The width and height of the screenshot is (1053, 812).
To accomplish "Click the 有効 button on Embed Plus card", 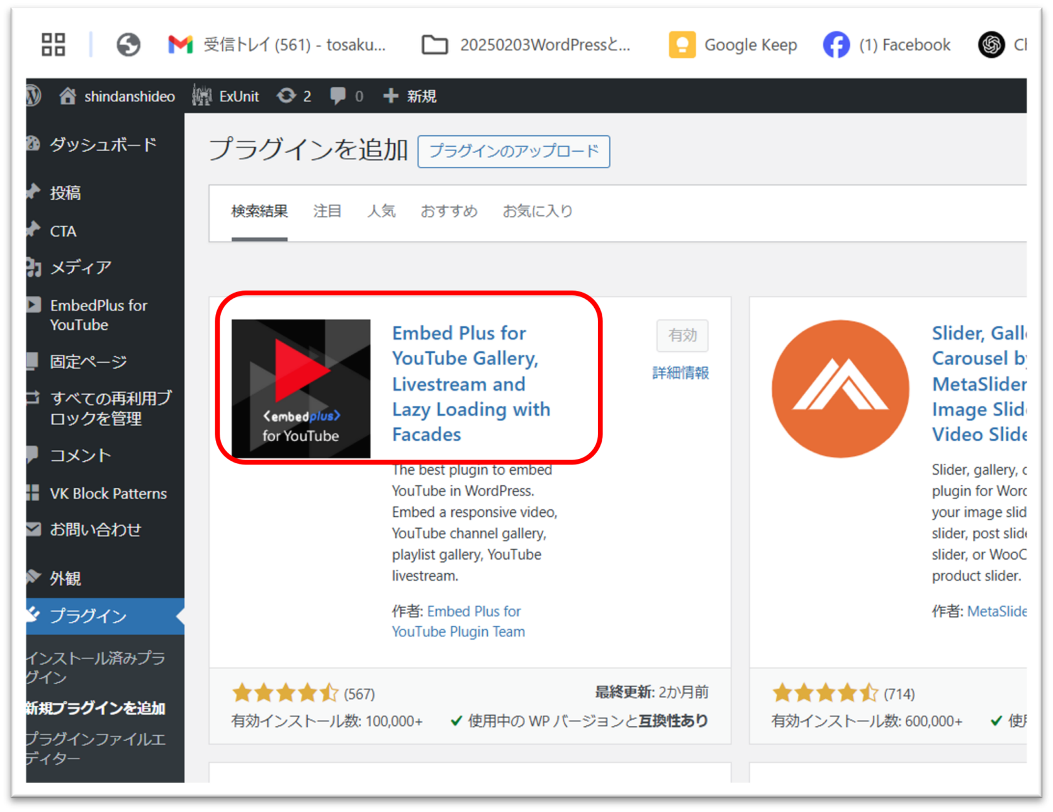I will pos(682,336).
